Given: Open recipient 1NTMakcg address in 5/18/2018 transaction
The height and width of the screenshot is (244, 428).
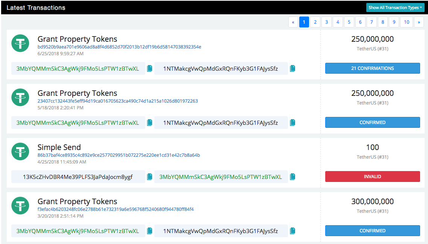Looking at the screenshot, I should (x=221, y=123).
